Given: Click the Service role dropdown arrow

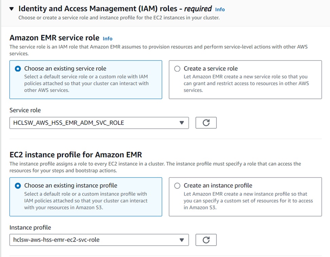Looking at the screenshot, I should pyautogui.click(x=182, y=123).
